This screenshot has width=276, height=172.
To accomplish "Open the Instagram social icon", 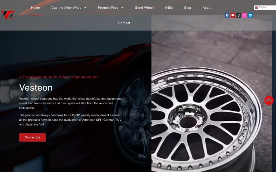I will [244, 15].
